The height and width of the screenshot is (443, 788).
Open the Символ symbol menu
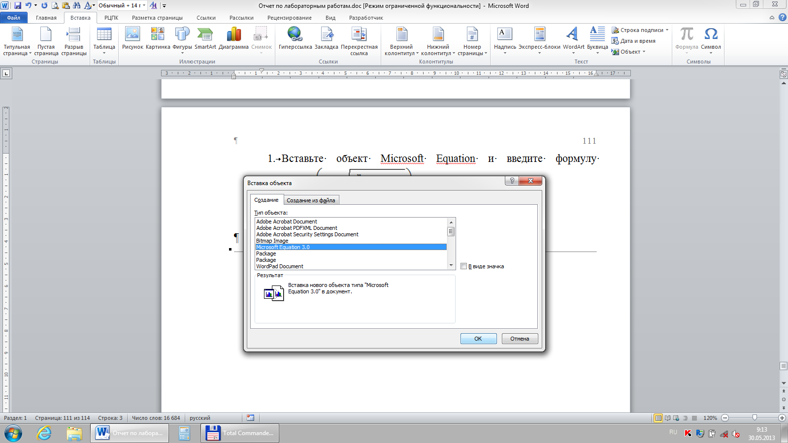pos(711,40)
